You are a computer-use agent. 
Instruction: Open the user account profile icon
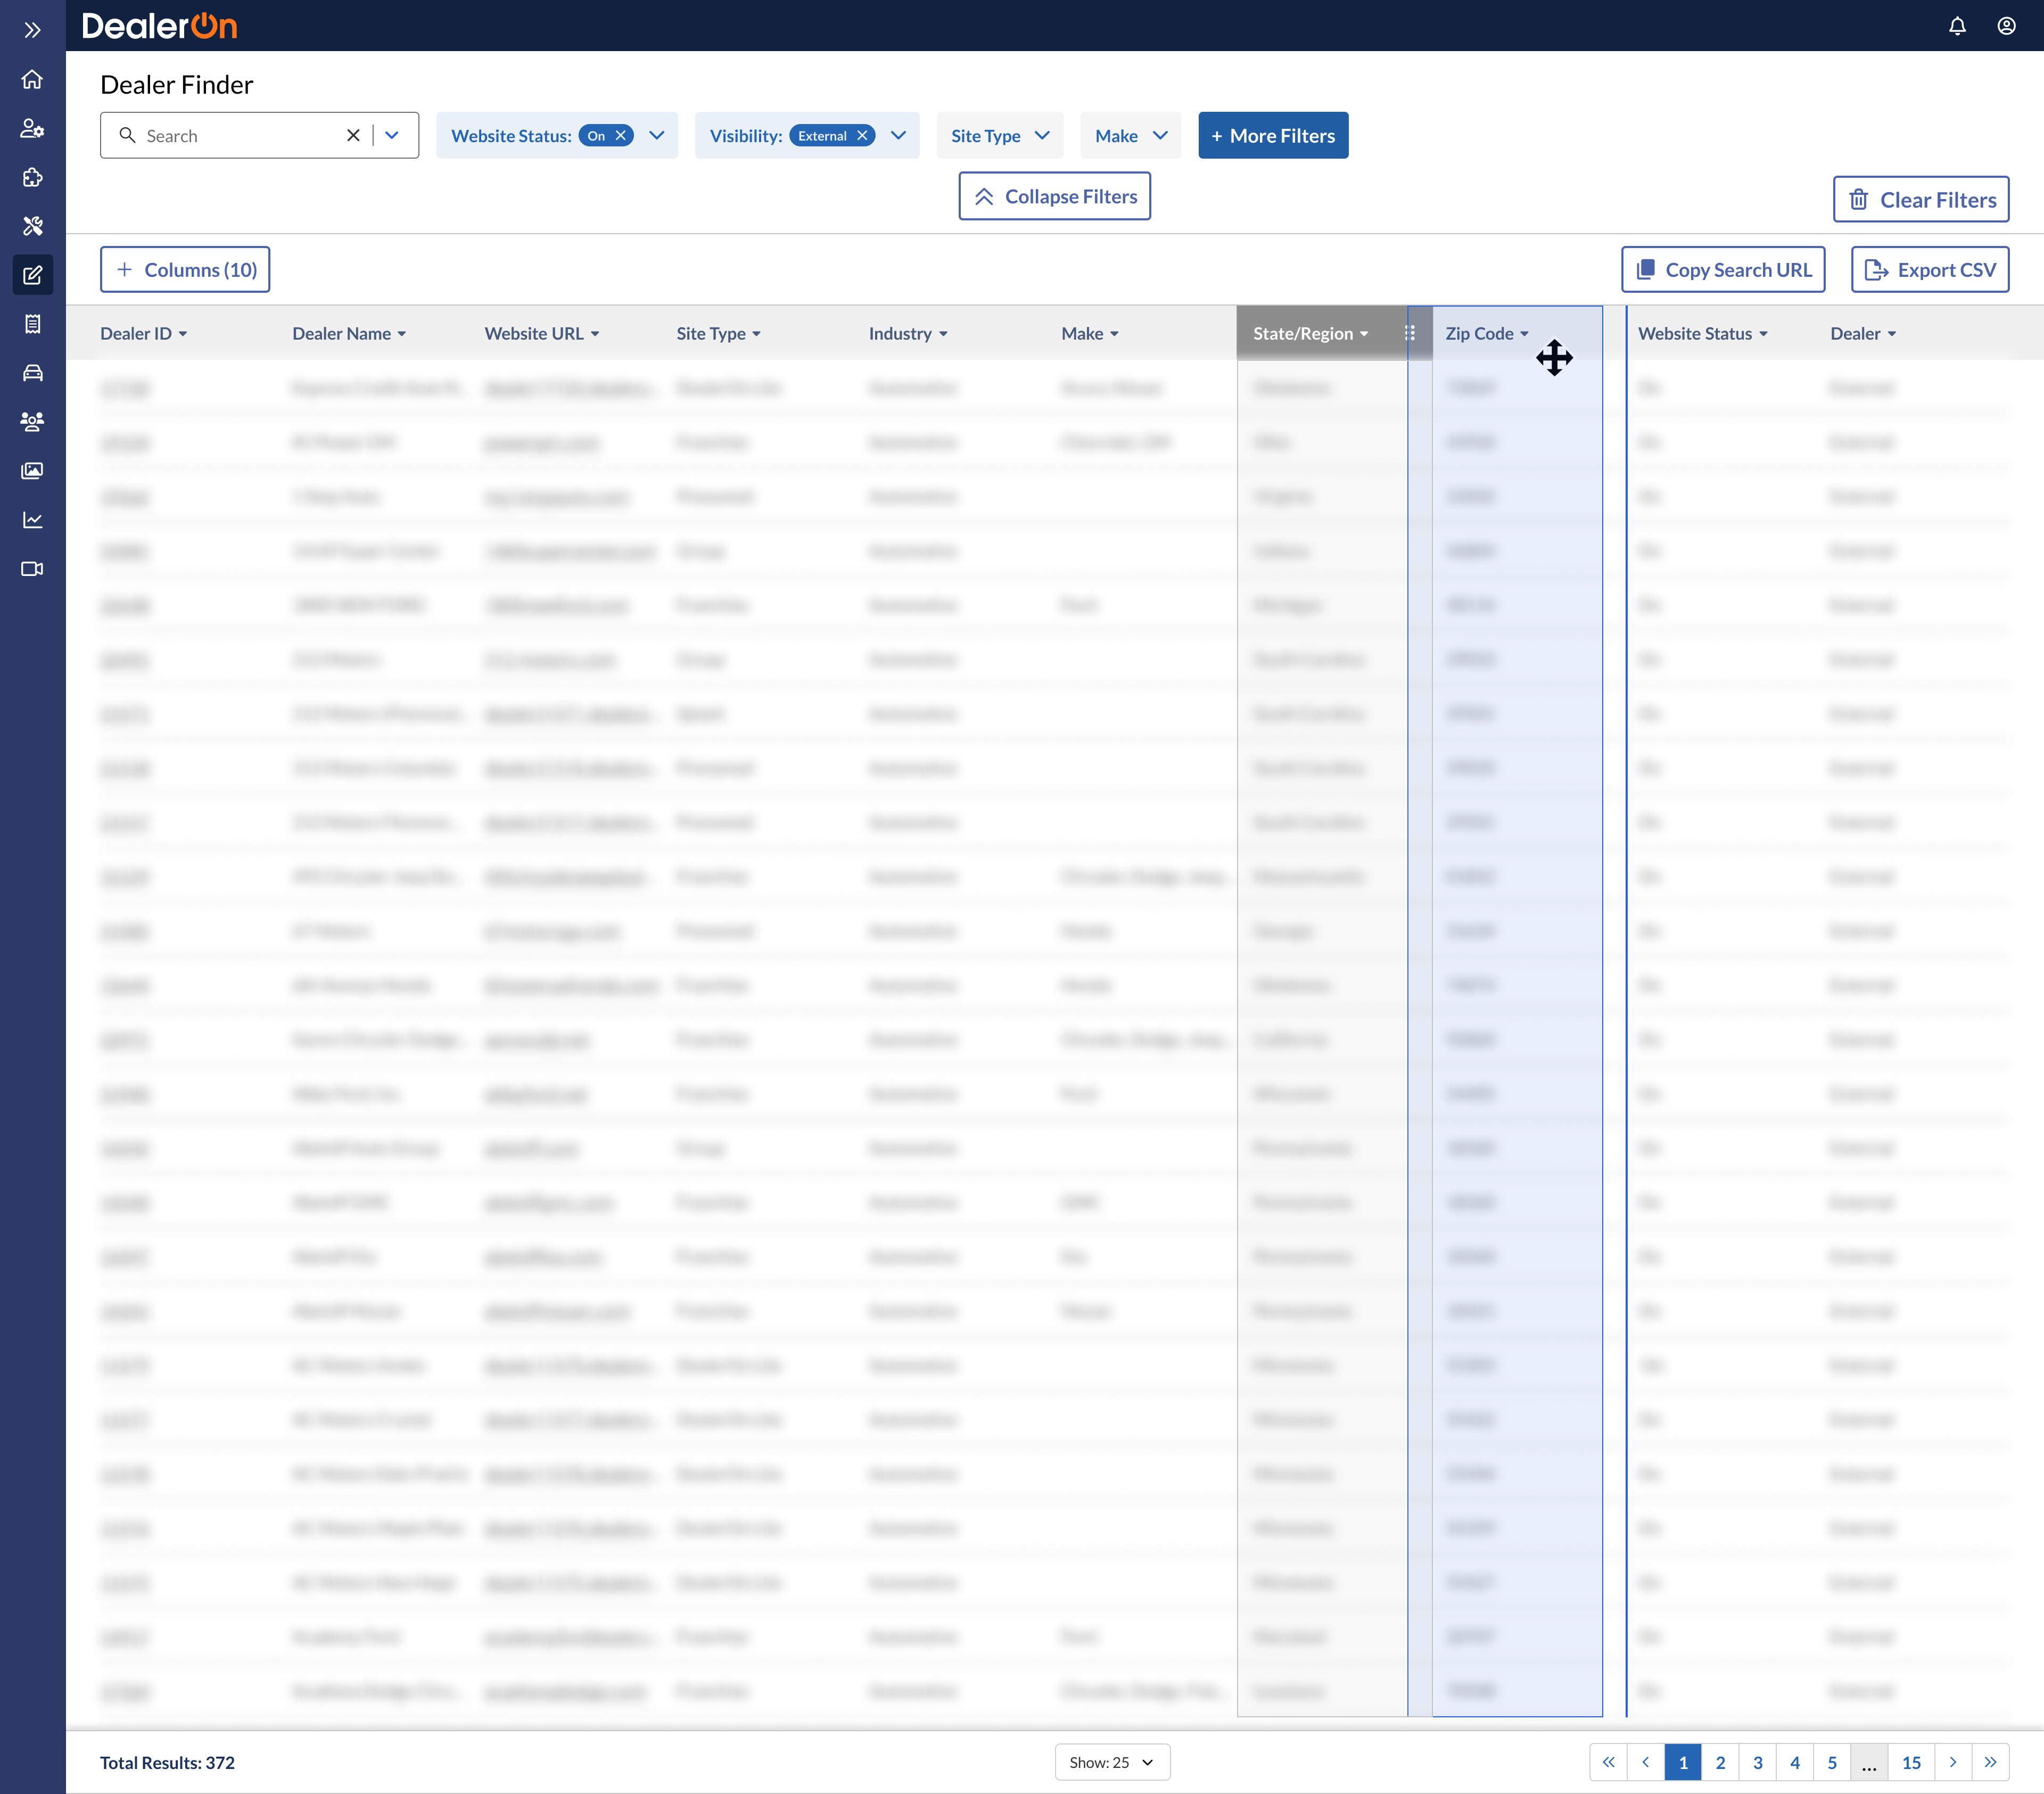coord(2006,26)
